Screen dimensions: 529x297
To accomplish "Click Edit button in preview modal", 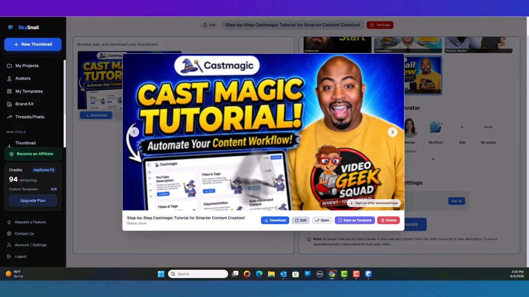I will 300,220.
